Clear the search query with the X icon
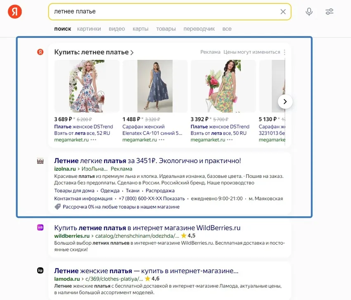 (283, 12)
